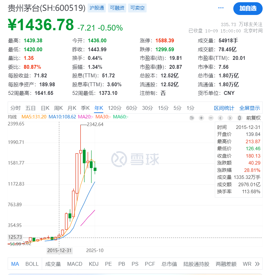Open the 前复权 adjustment dropdown

pos(253,118)
